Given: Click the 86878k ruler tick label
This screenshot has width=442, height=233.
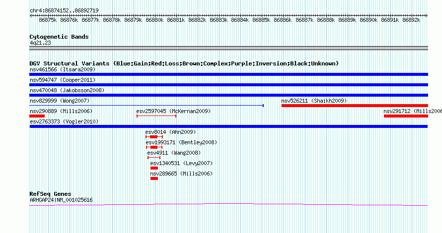Looking at the screenshot, I should pyautogui.click(x=112, y=20).
